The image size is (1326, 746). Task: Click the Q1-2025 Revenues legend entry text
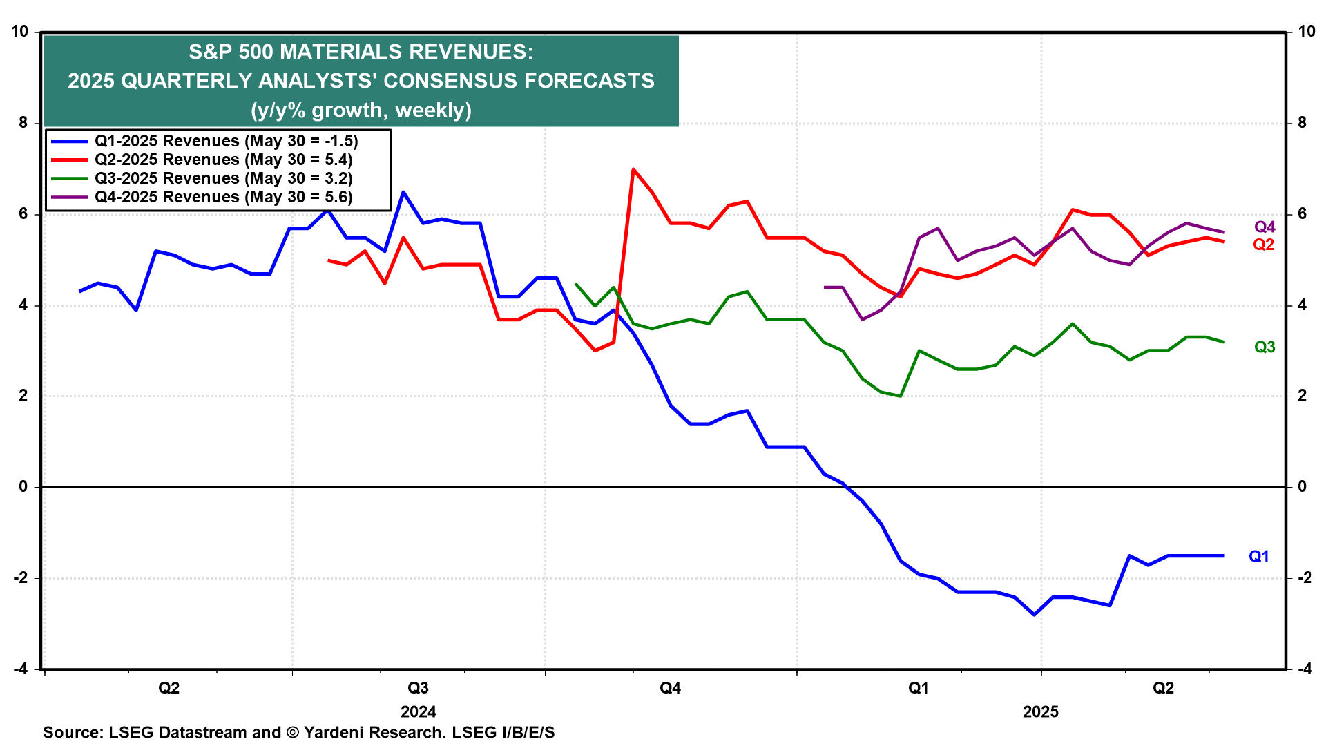226,141
